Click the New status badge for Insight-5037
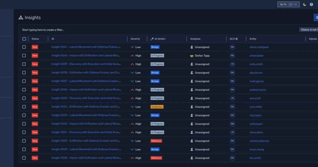 pyautogui.click(x=35, y=81)
